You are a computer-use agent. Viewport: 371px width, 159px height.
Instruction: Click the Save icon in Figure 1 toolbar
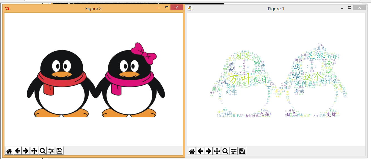point(242,151)
